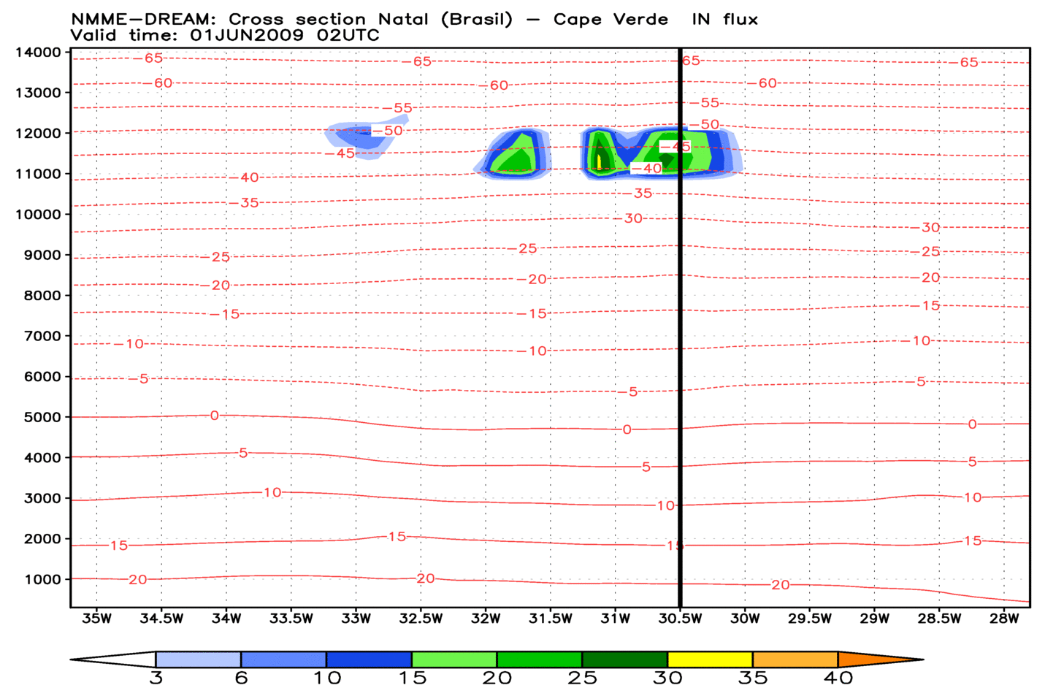Click the dark blue 10–15 colorbar segment
This screenshot has height=696, width=1045.
coord(369,659)
